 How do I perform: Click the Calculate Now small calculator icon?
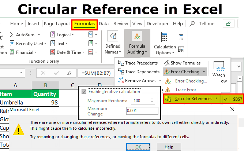(x=181, y=37)
